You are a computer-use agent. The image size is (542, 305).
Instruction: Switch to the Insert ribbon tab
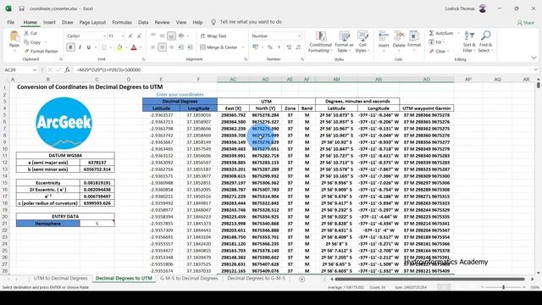click(49, 22)
